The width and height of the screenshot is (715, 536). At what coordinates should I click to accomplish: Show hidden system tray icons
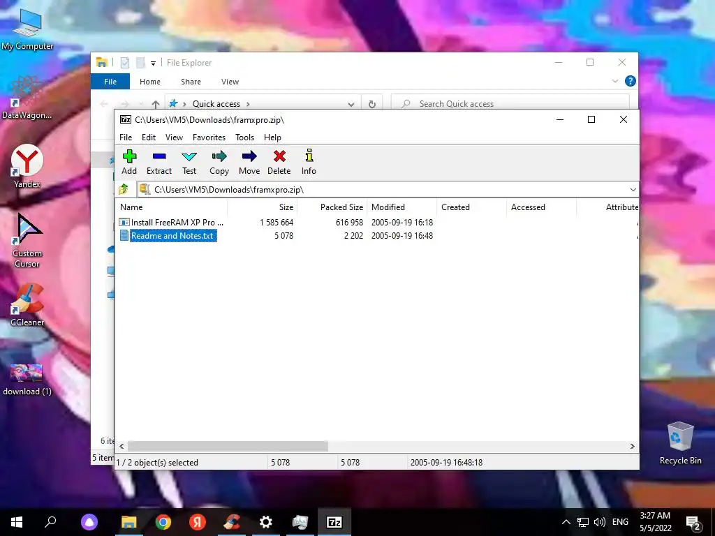click(566, 522)
